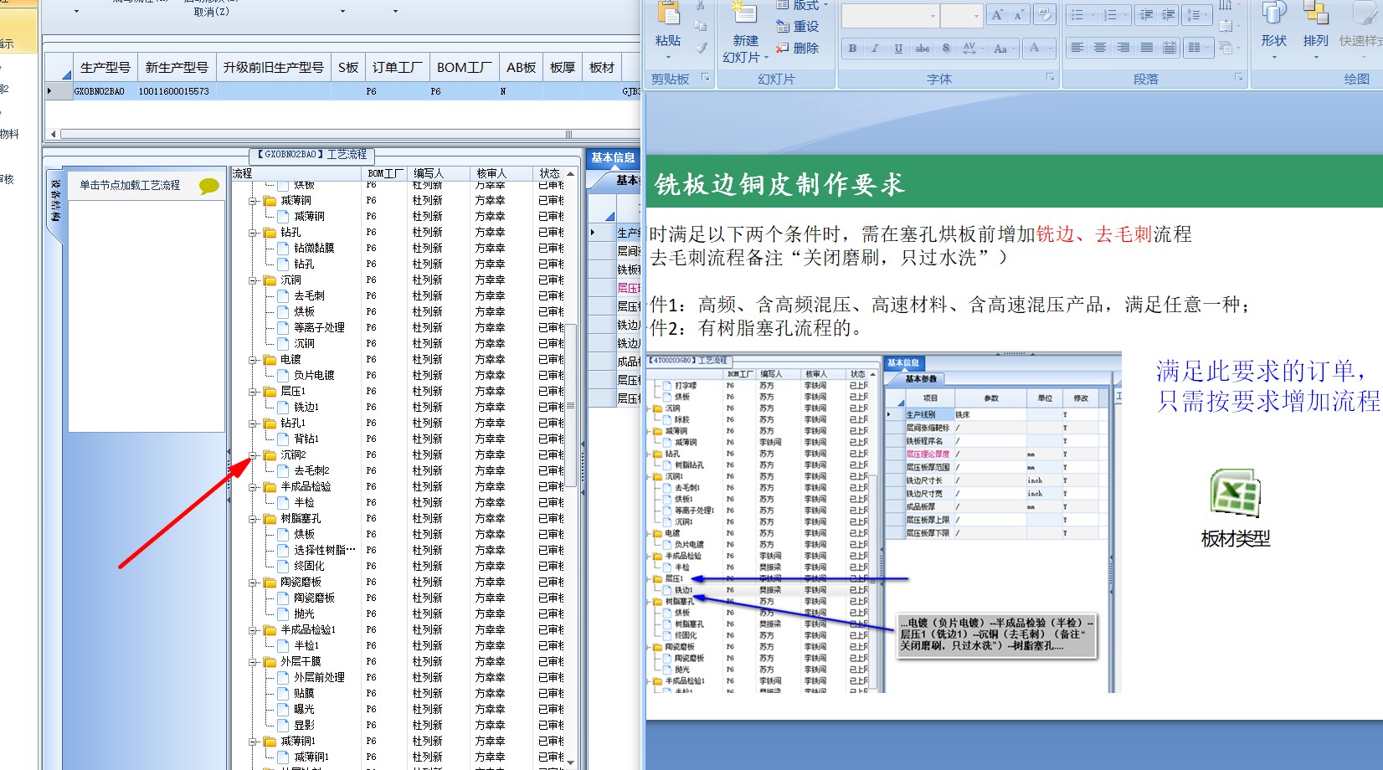Screen dimensions: 1383x770
Task: Click the 生产型号 column header
Action: 105,67
